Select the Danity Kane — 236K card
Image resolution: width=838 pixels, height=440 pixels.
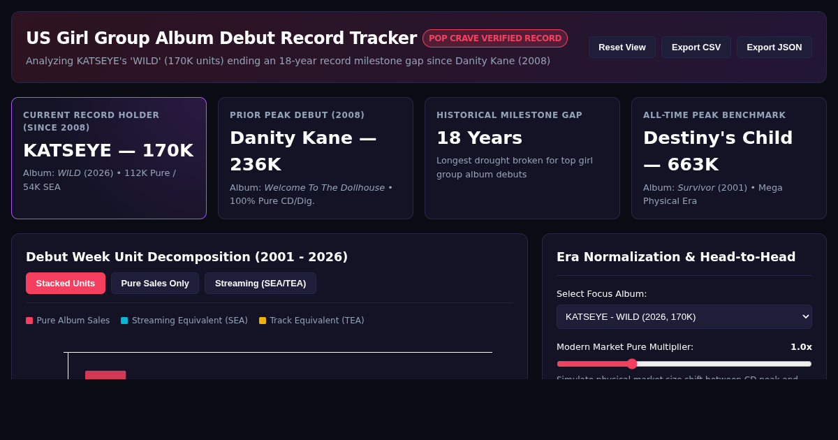tap(316, 159)
